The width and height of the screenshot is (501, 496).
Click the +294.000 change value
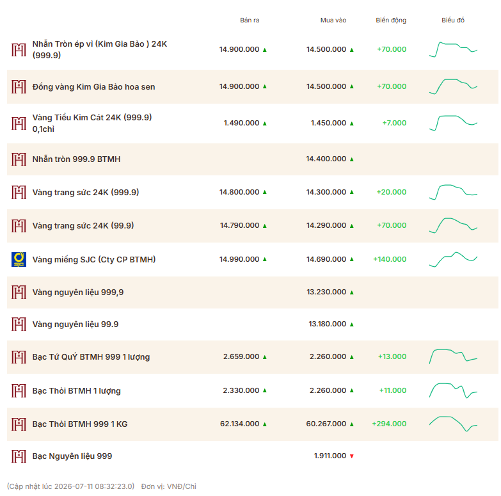click(389, 424)
